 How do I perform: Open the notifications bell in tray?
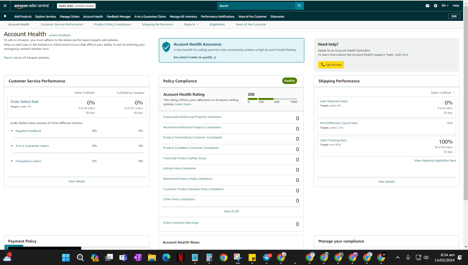(x=460, y=258)
